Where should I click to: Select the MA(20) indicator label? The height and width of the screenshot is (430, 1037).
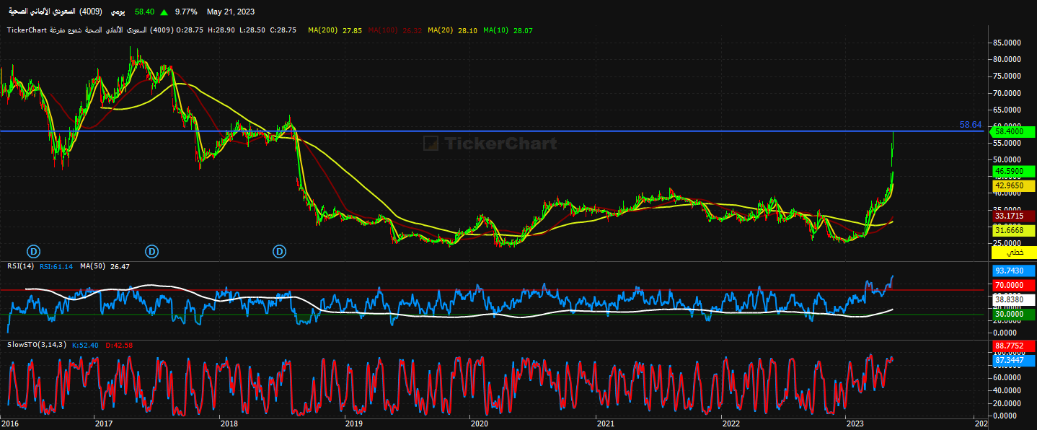441,30
